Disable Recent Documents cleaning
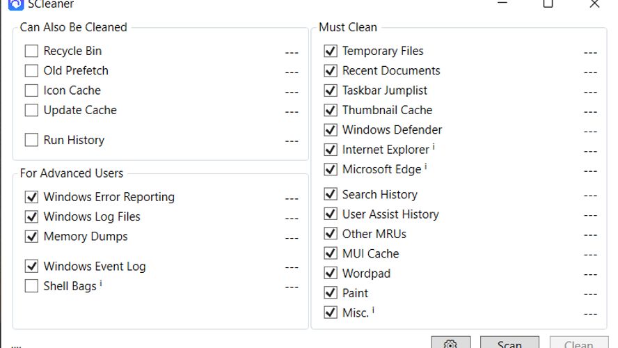 click(x=331, y=70)
